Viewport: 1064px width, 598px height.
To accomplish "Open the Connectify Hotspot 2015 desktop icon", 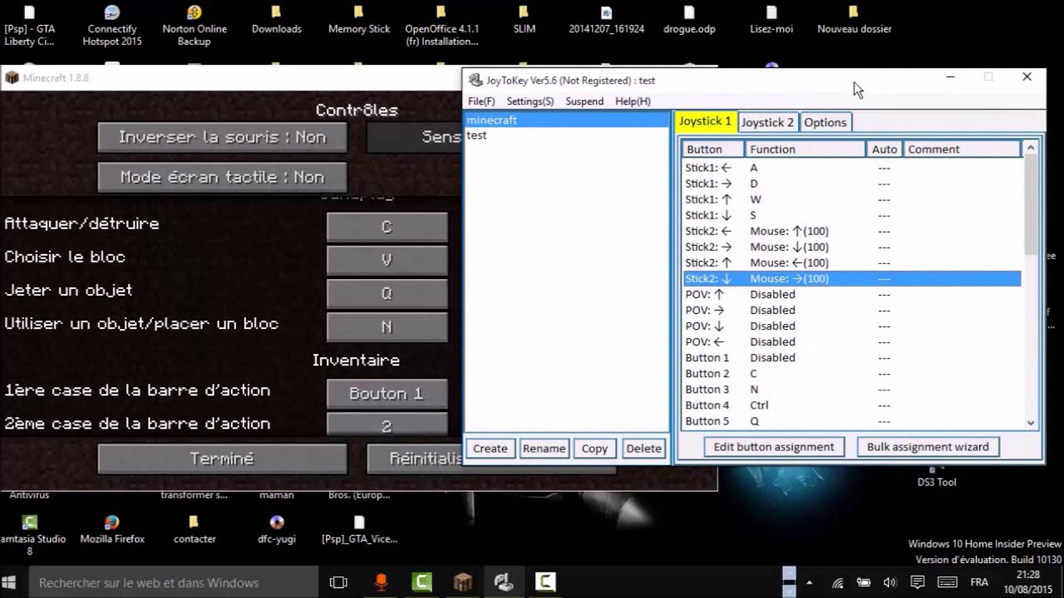I will [x=111, y=23].
